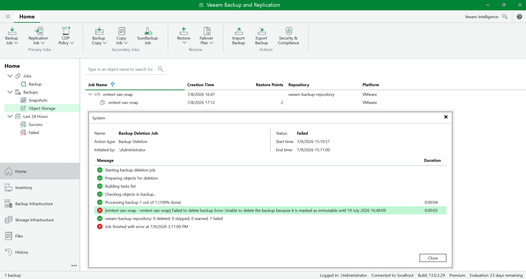
Task: Click the Last 24 Hours node icon
Action: (x=18, y=116)
